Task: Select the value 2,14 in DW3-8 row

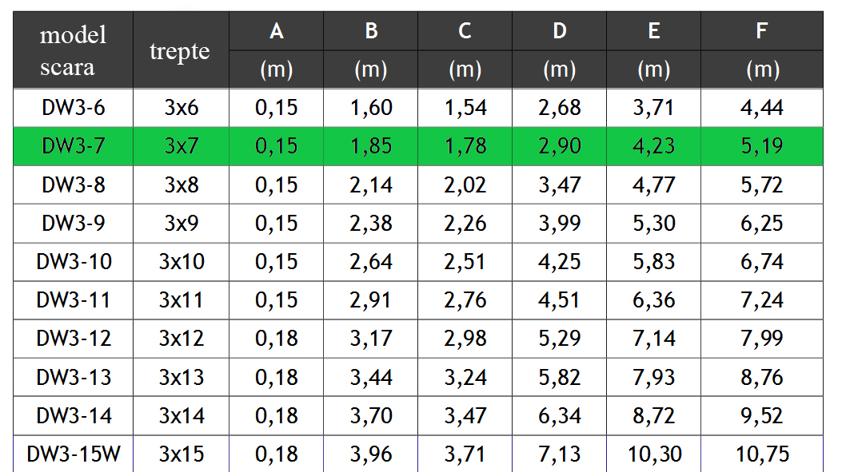Action: [x=371, y=185]
